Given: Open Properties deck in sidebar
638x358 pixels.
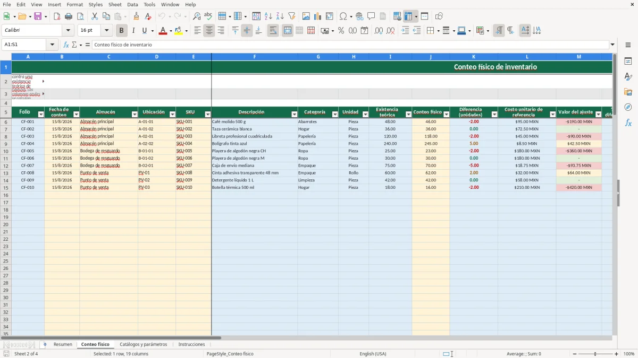Looking at the screenshot, I should pyautogui.click(x=628, y=62).
